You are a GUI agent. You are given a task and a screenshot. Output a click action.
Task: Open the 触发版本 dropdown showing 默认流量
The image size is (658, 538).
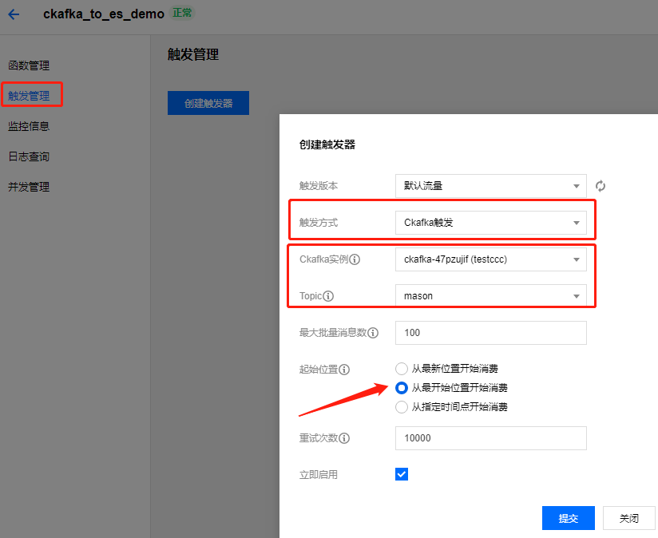(x=490, y=186)
